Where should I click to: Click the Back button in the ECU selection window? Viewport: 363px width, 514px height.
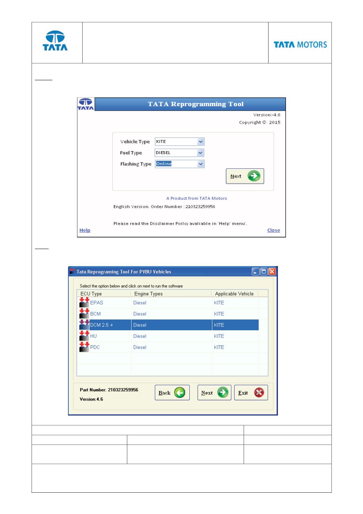(x=172, y=393)
